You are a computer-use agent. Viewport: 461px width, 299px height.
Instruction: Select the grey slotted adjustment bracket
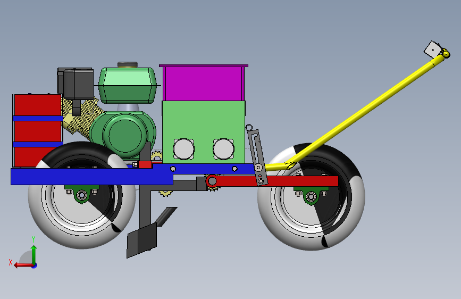point(257,157)
